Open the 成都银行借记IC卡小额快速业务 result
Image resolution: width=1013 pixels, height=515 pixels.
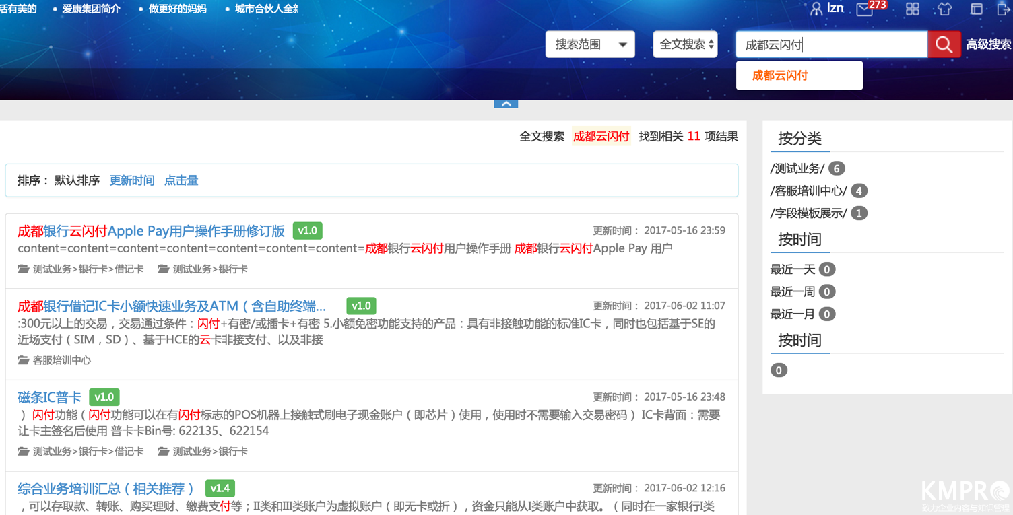(x=172, y=306)
